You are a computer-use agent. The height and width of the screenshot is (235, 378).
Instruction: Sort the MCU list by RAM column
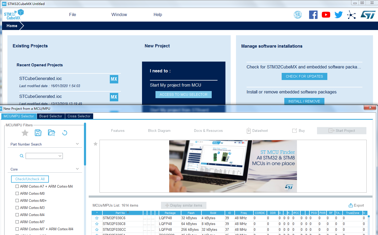[x=213, y=213]
